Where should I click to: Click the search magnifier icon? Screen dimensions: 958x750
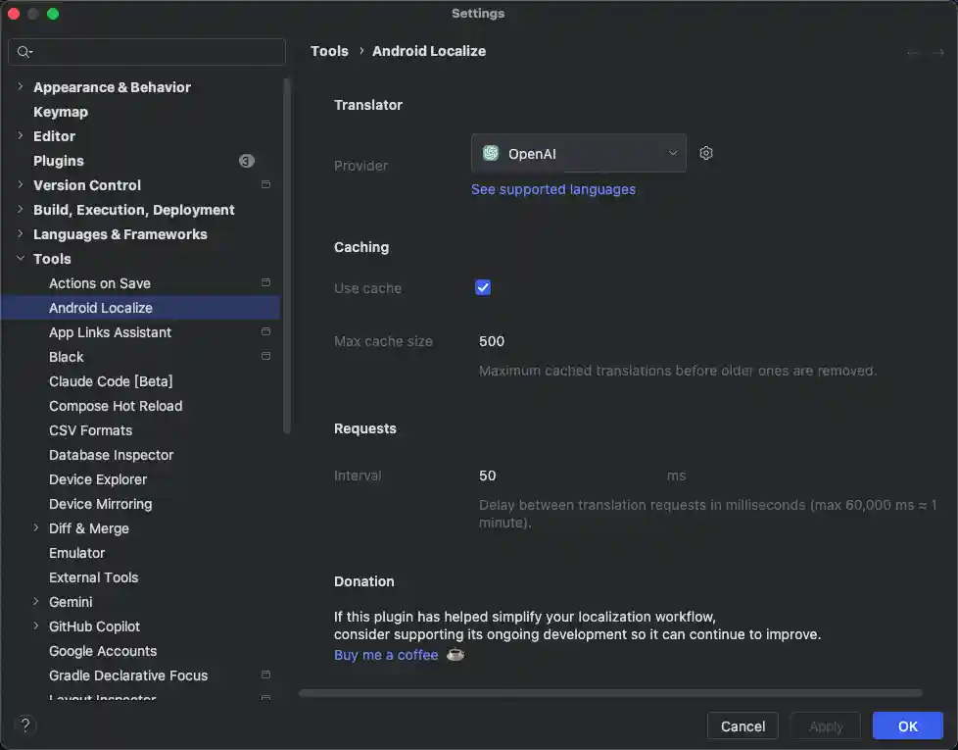(x=24, y=52)
